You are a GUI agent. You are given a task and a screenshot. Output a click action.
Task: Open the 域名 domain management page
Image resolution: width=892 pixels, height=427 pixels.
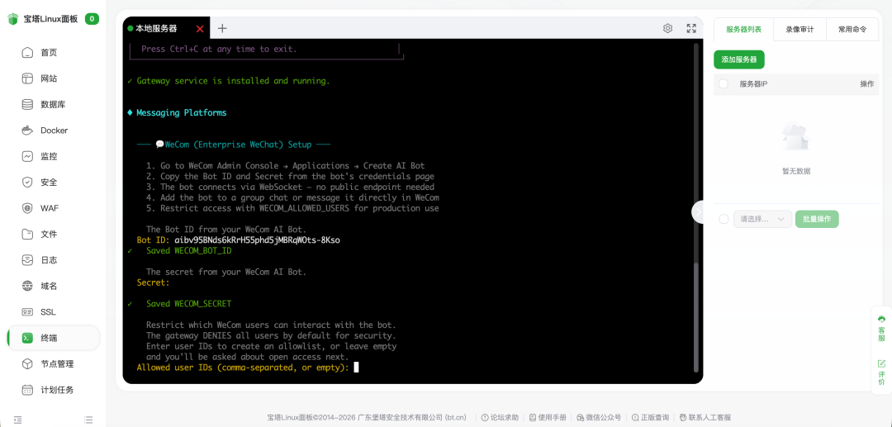(x=53, y=286)
